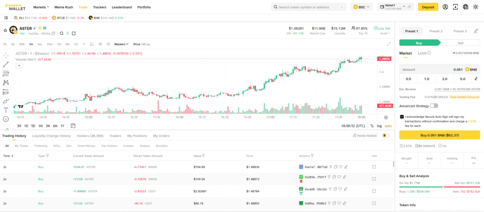Select the trend line drawing tool
484x212 pixels.
click(6, 64)
